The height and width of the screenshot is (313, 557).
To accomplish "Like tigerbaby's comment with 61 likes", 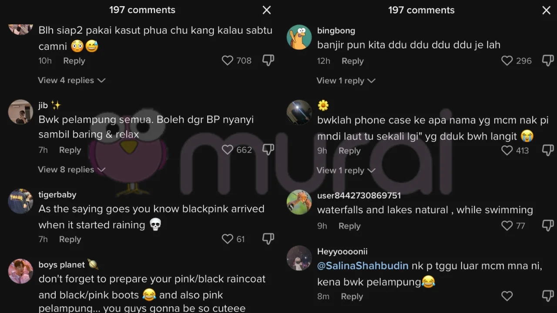I will [x=228, y=239].
